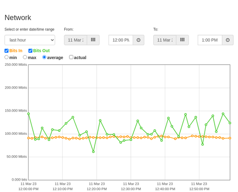The image size is (238, 192).
Task: Open the To date calendar picker icon
Action: click(182, 40)
